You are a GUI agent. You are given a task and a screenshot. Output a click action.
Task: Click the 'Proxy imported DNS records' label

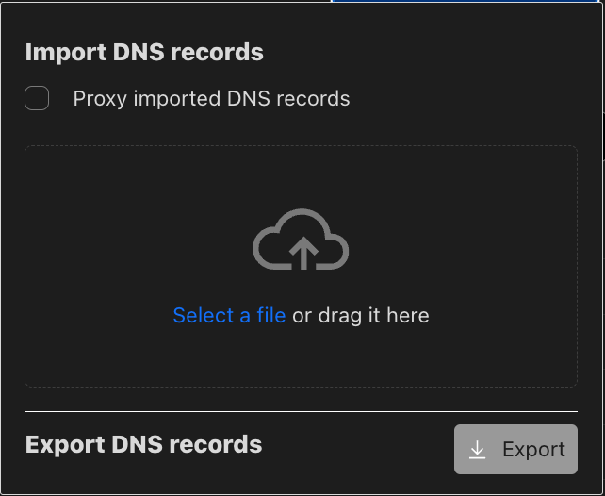211,99
